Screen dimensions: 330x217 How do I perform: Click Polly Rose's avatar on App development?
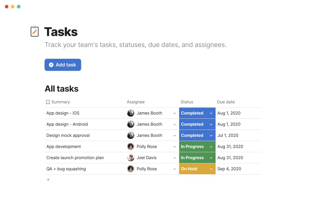(x=130, y=146)
